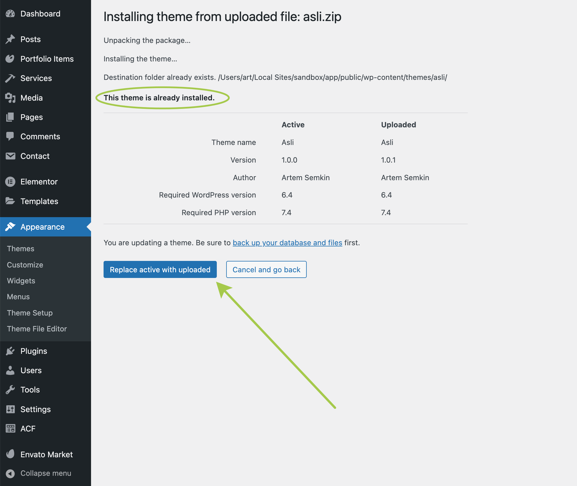Screen dimensions: 577x486
Task: Open the Themes submenu item
Action: [x=20, y=249]
